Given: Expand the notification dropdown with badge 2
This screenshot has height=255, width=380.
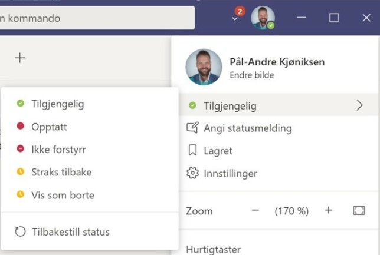Looking at the screenshot, I should tap(235, 18).
